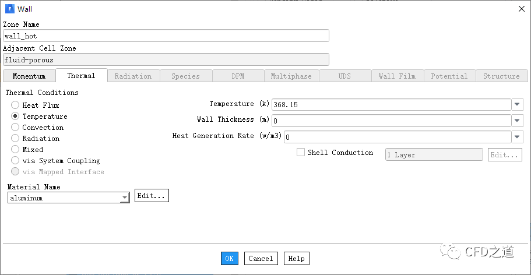Focus the Zone Name text field

(166, 36)
